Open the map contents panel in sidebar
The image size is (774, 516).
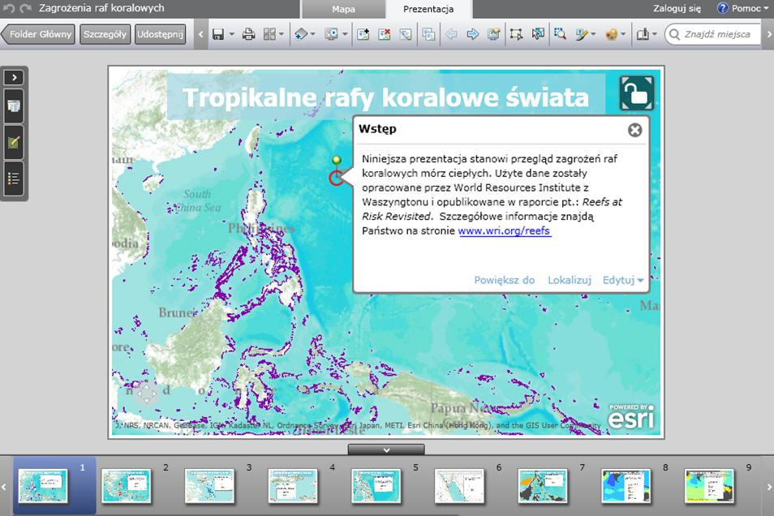(x=14, y=105)
